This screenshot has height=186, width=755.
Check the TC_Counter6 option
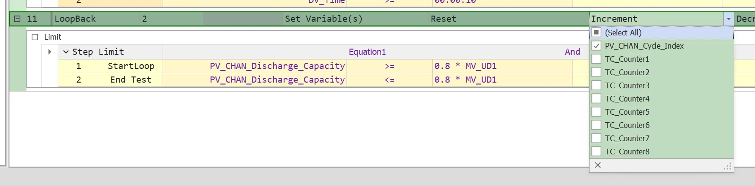tap(597, 125)
